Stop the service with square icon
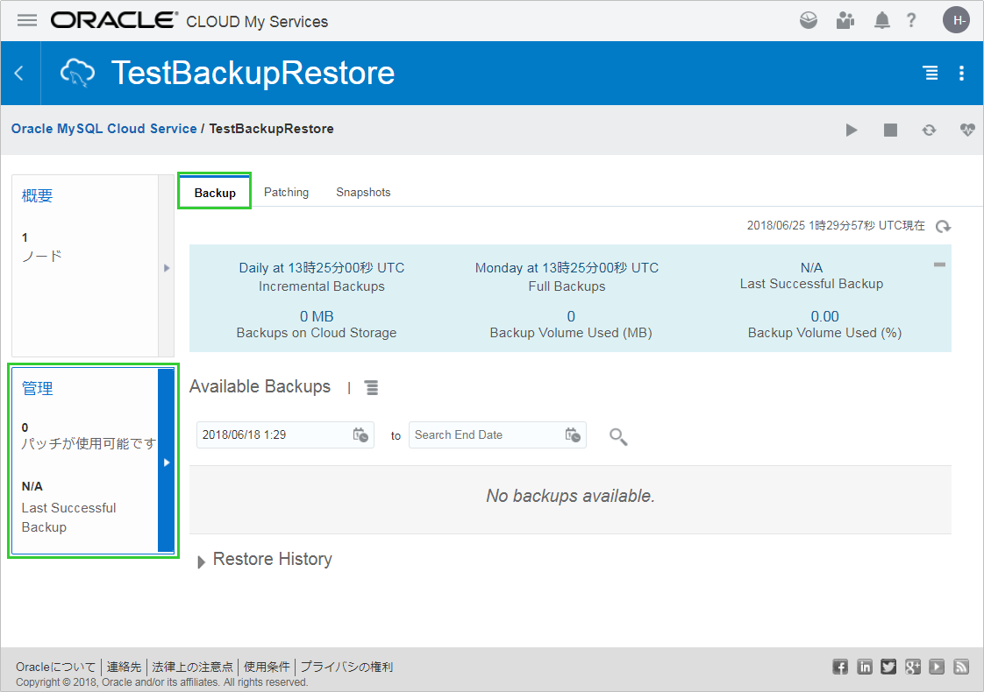 coord(890,130)
